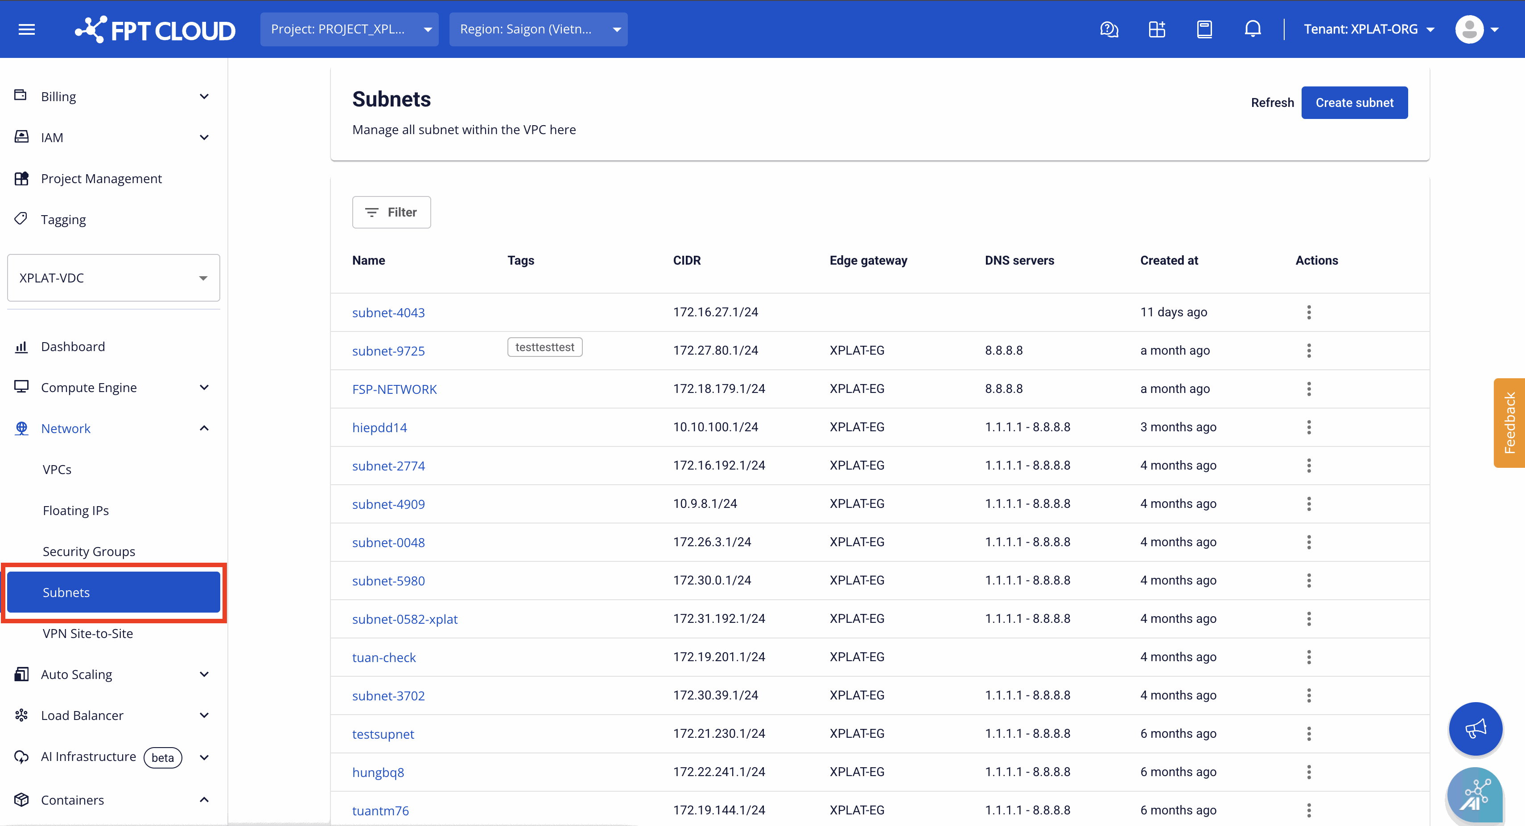Open the XPLAT-VDC selector dropdown
The width and height of the screenshot is (1525, 826).
coord(113,278)
